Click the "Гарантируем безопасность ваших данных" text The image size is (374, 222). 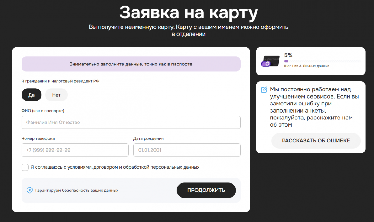77,190
